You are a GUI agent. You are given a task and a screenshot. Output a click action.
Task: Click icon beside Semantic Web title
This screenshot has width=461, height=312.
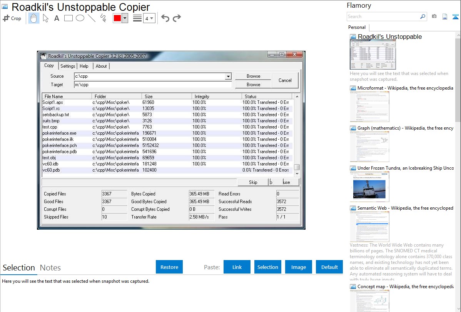[353, 208]
